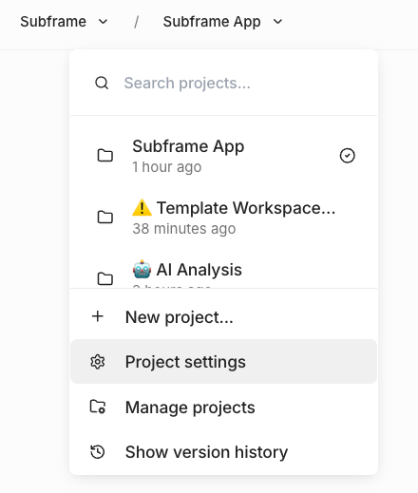This screenshot has width=418, height=493.
Task: Click the '38 minutes ago' timestamp text
Action: (x=184, y=229)
